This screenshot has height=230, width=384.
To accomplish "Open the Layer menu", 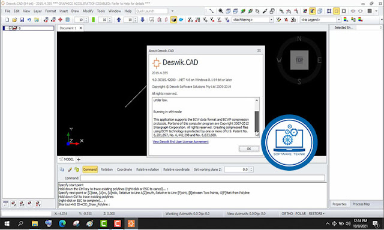I will [37, 11].
